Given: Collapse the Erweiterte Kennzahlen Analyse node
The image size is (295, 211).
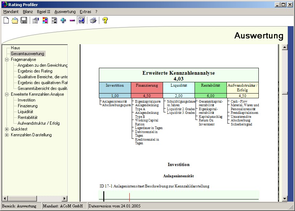Looking at the screenshot, I should [x=7, y=95].
